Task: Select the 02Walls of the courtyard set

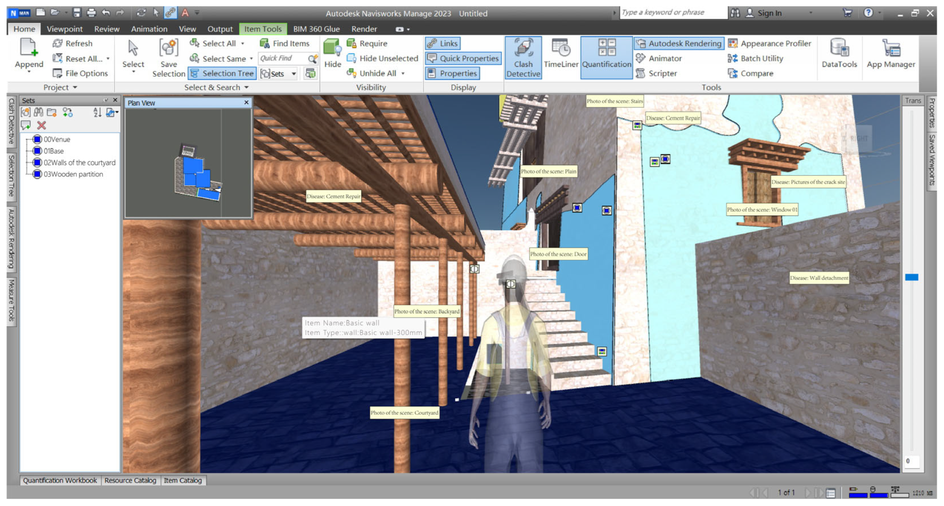Action: (79, 162)
